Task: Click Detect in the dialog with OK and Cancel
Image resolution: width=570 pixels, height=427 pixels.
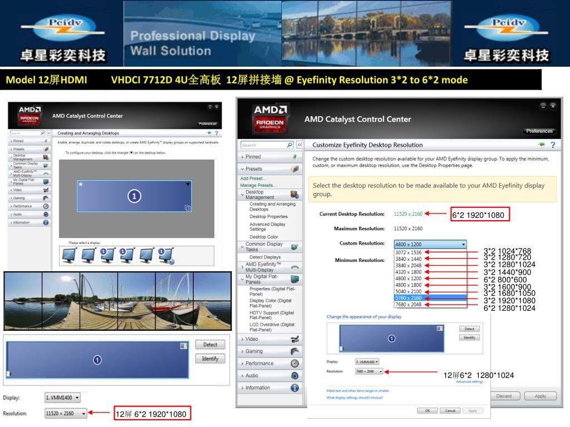Action: (469, 329)
